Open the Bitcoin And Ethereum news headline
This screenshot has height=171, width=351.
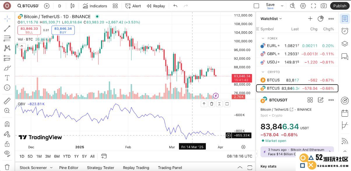[x=297, y=152]
